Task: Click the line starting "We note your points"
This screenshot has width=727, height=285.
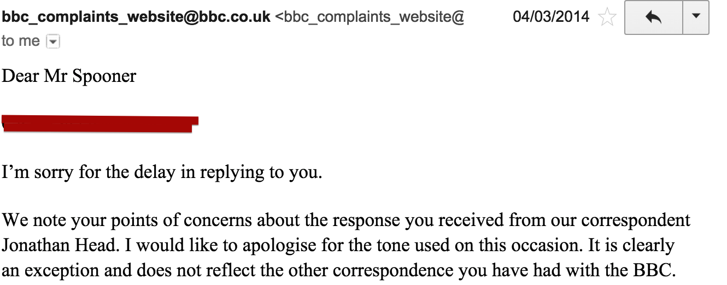Action: 346,221
